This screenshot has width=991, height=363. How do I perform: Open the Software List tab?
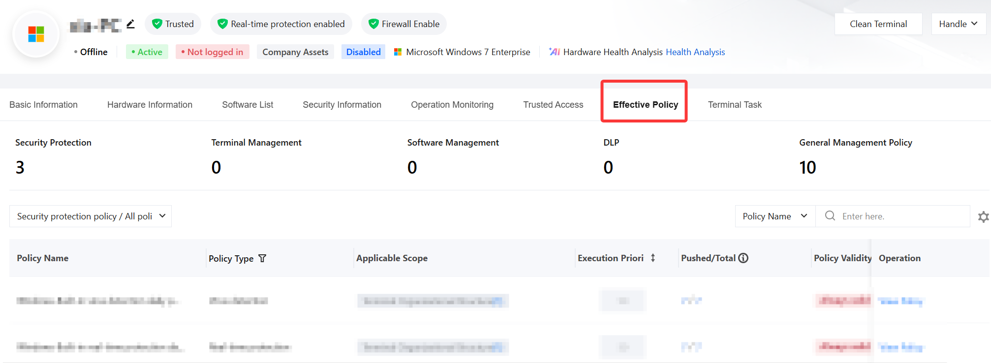coord(248,105)
